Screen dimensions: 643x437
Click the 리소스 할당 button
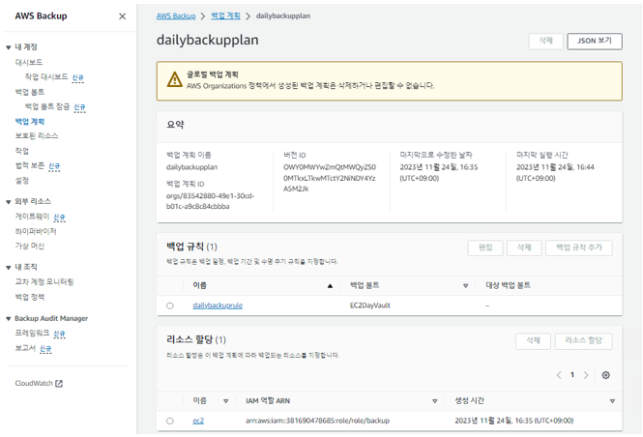[583, 340]
